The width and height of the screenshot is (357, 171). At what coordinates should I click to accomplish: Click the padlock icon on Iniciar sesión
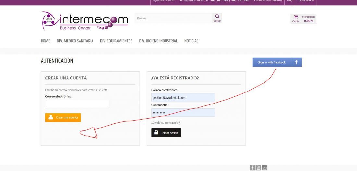pos(156,132)
